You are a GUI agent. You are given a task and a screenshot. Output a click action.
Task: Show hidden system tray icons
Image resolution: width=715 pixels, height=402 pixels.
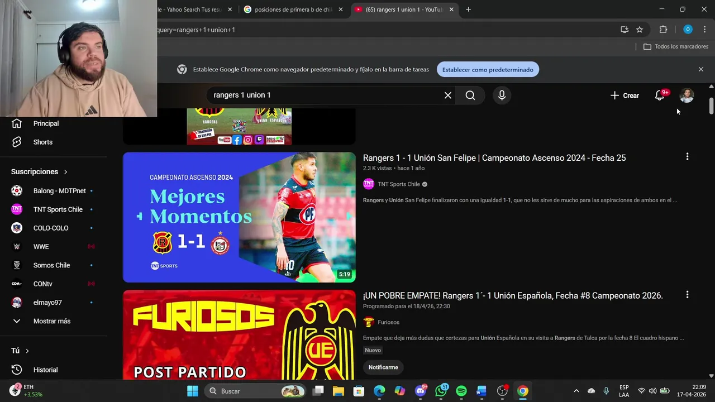576,391
